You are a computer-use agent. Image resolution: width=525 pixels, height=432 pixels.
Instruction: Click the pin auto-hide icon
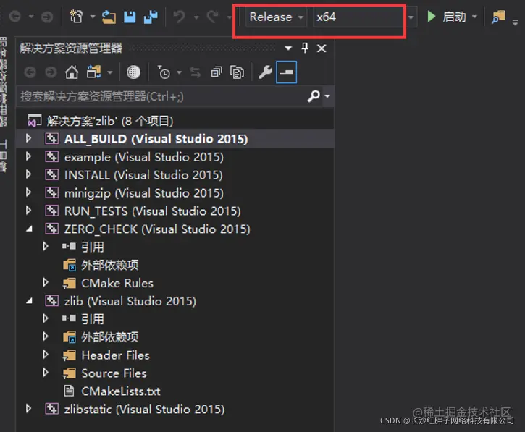point(305,48)
